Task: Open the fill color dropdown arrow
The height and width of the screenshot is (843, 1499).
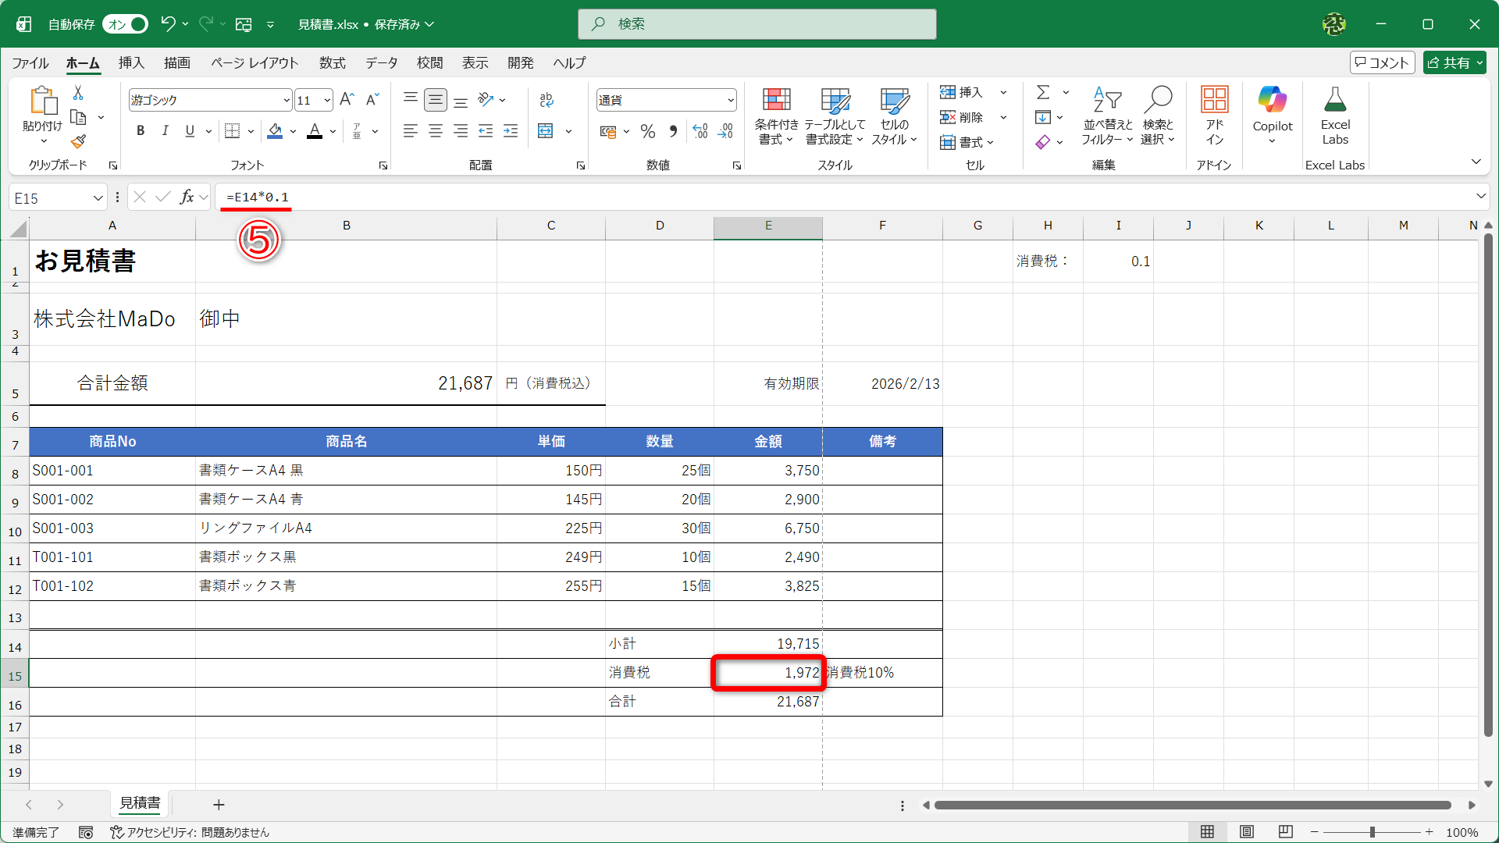Action: pyautogui.click(x=292, y=131)
